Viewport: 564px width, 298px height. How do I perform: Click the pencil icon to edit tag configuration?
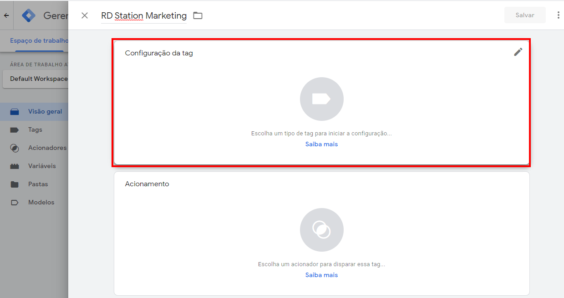518,52
